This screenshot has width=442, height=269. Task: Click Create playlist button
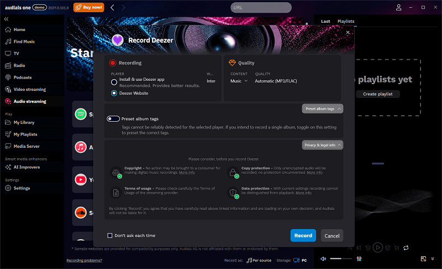coord(378,94)
